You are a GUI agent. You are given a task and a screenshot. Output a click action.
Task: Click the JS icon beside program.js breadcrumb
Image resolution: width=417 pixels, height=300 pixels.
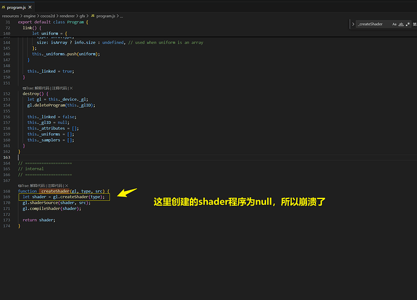[x=92, y=16]
